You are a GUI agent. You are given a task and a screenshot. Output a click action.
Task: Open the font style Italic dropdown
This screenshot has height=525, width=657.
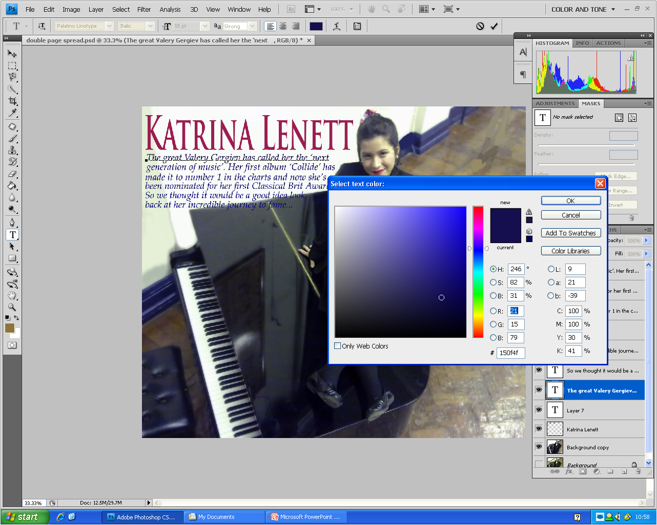point(150,26)
